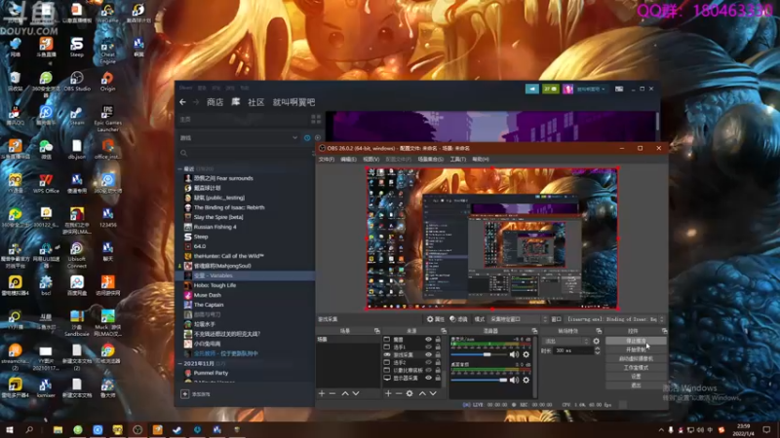Undock the OBS audio mixer panel
780x438 pixels.
tap(534, 331)
